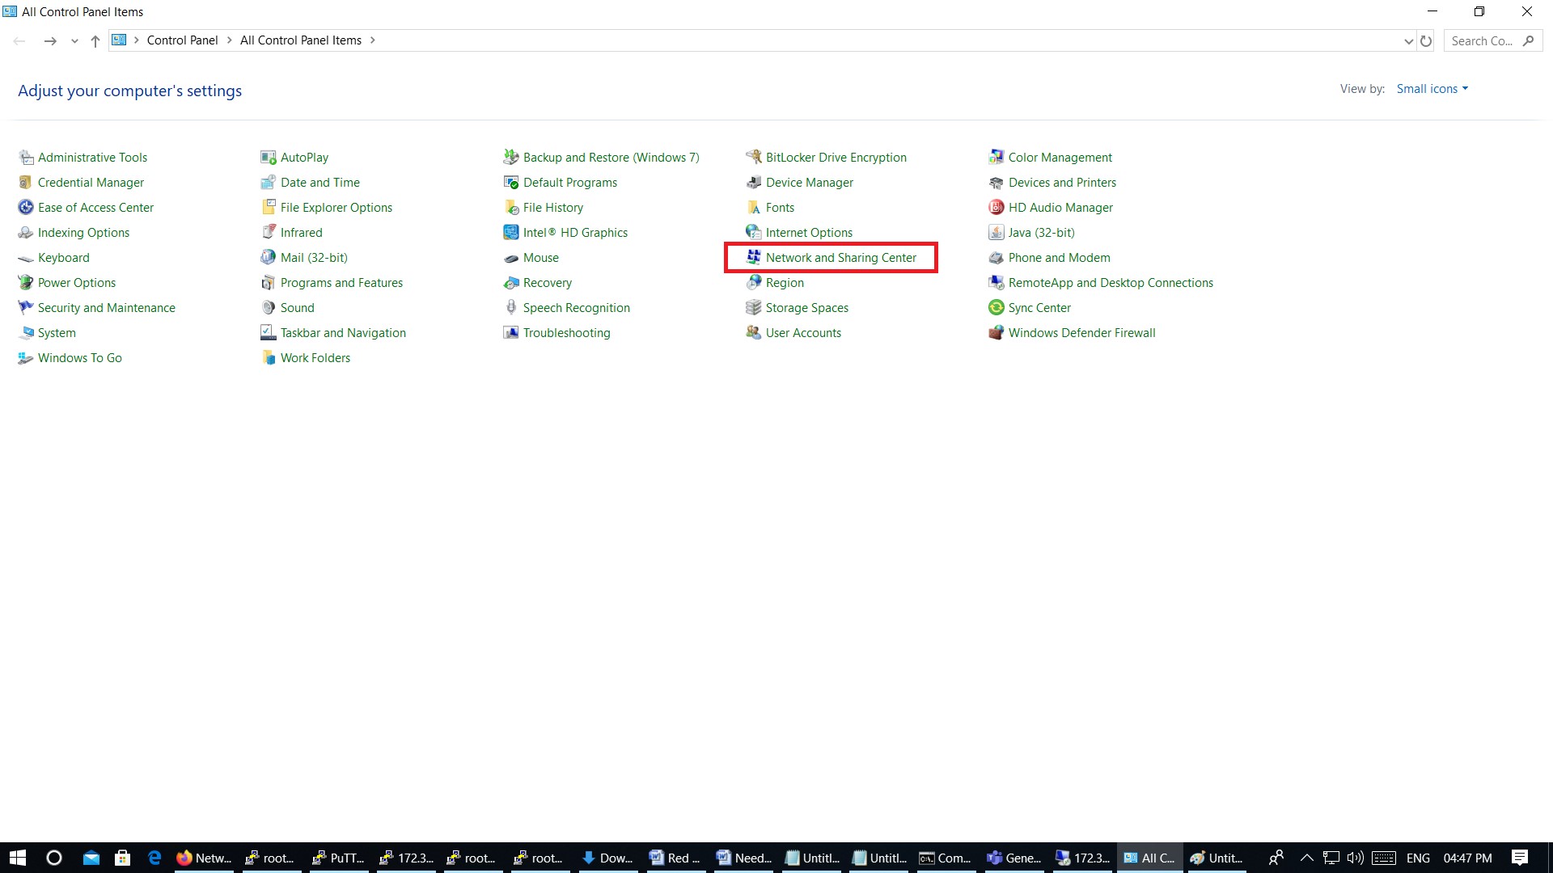Open the Device Manager icon
Viewport: 1553px width, 873px height.
(x=753, y=183)
